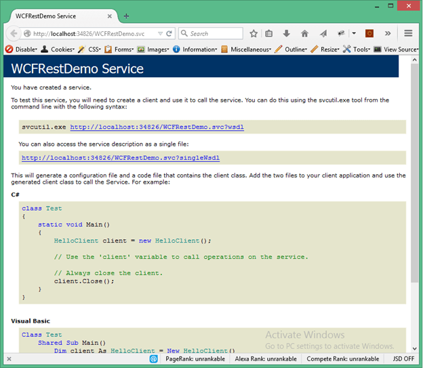Click the scrollbar down arrow
The image size is (423, 368).
click(x=415, y=349)
